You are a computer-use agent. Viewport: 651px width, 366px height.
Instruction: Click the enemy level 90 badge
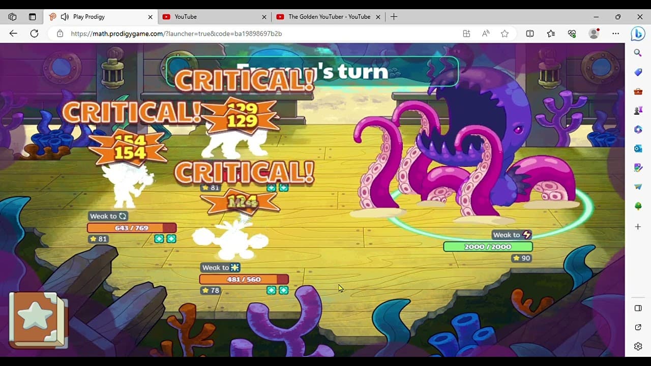click(x=522, y=258)
